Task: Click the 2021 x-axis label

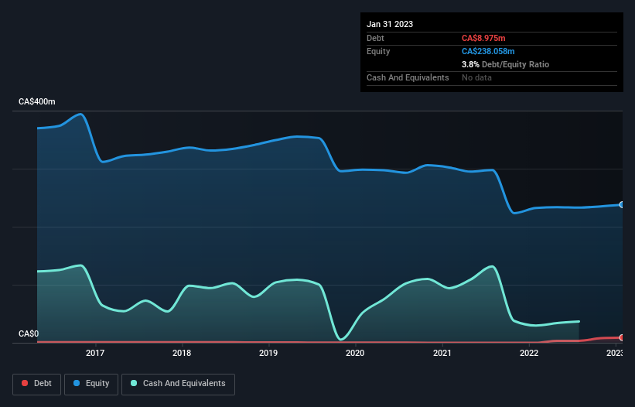Action: [442, 353]
